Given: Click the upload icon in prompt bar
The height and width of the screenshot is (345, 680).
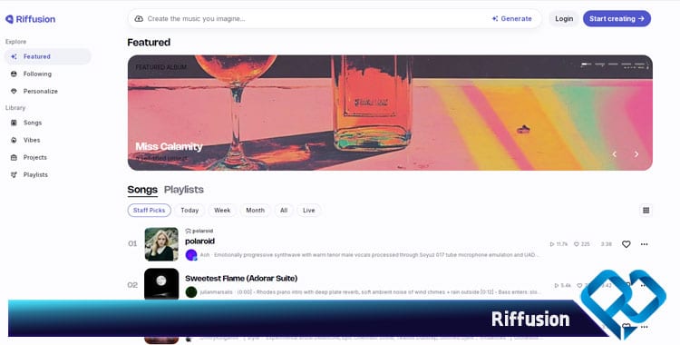Looking at the screenshot, I should point(139,19).
